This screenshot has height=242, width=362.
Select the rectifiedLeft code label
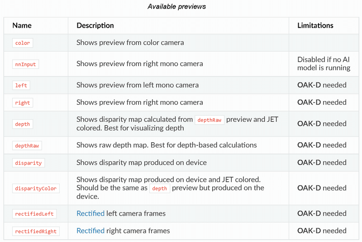34,214
